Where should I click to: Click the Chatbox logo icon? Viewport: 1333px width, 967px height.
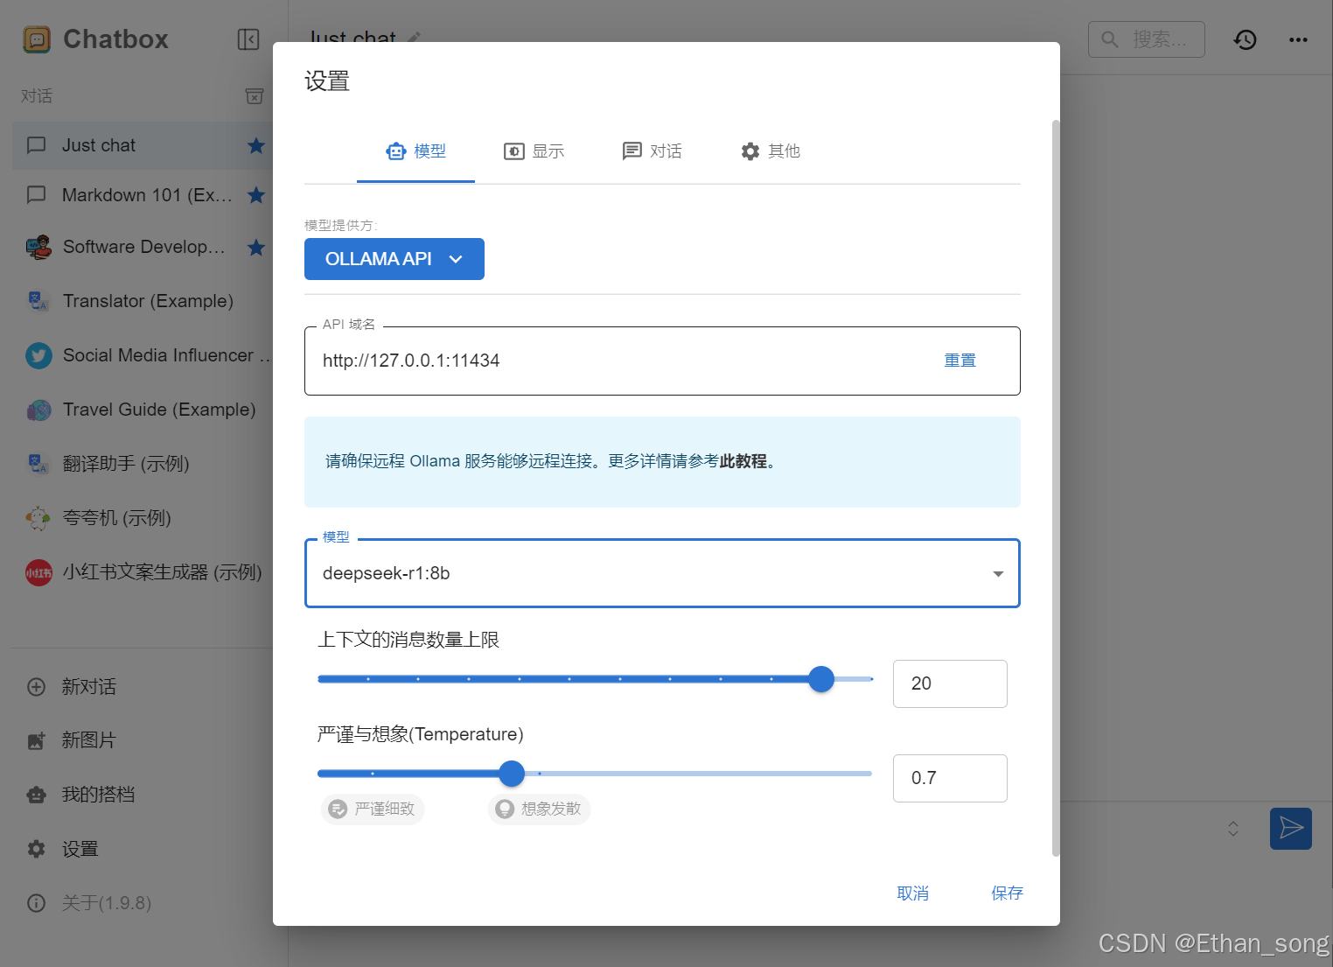click(x=37, y=39)
